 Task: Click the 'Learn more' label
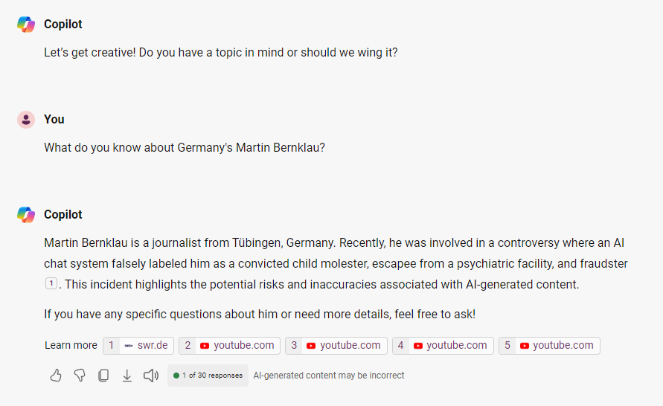pyautogui.click(x=71, y=345)
